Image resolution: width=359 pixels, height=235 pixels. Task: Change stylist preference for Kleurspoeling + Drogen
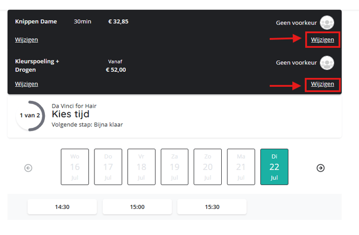coord(322,84)
